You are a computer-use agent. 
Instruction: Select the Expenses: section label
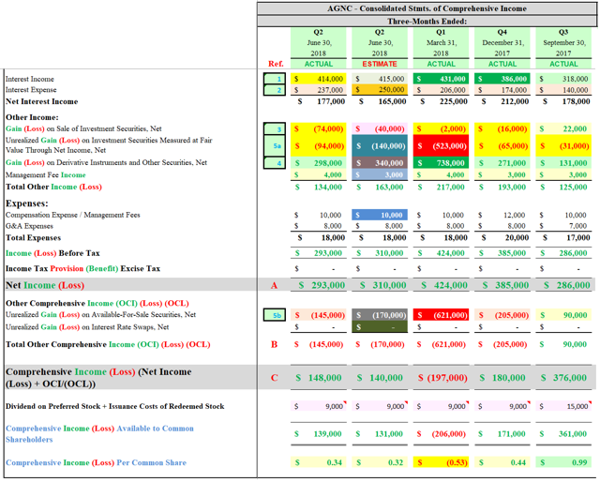27,203
